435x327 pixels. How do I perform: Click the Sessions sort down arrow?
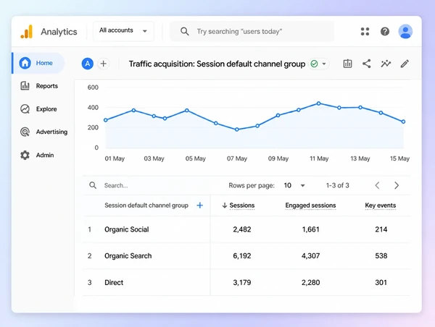click(225, 205)
